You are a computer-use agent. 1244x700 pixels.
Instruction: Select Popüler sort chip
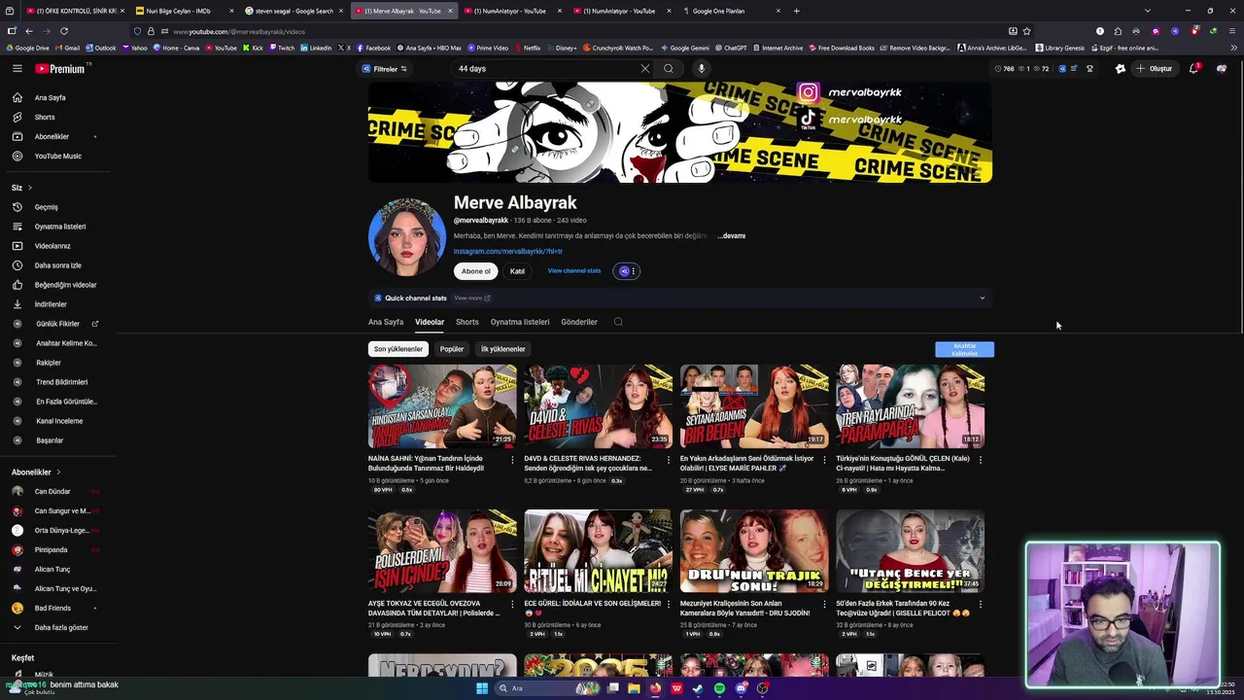452,349
